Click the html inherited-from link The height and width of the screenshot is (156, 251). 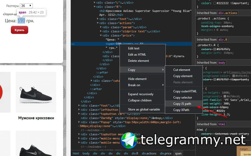pyautogui.click(x=222, y=124)
